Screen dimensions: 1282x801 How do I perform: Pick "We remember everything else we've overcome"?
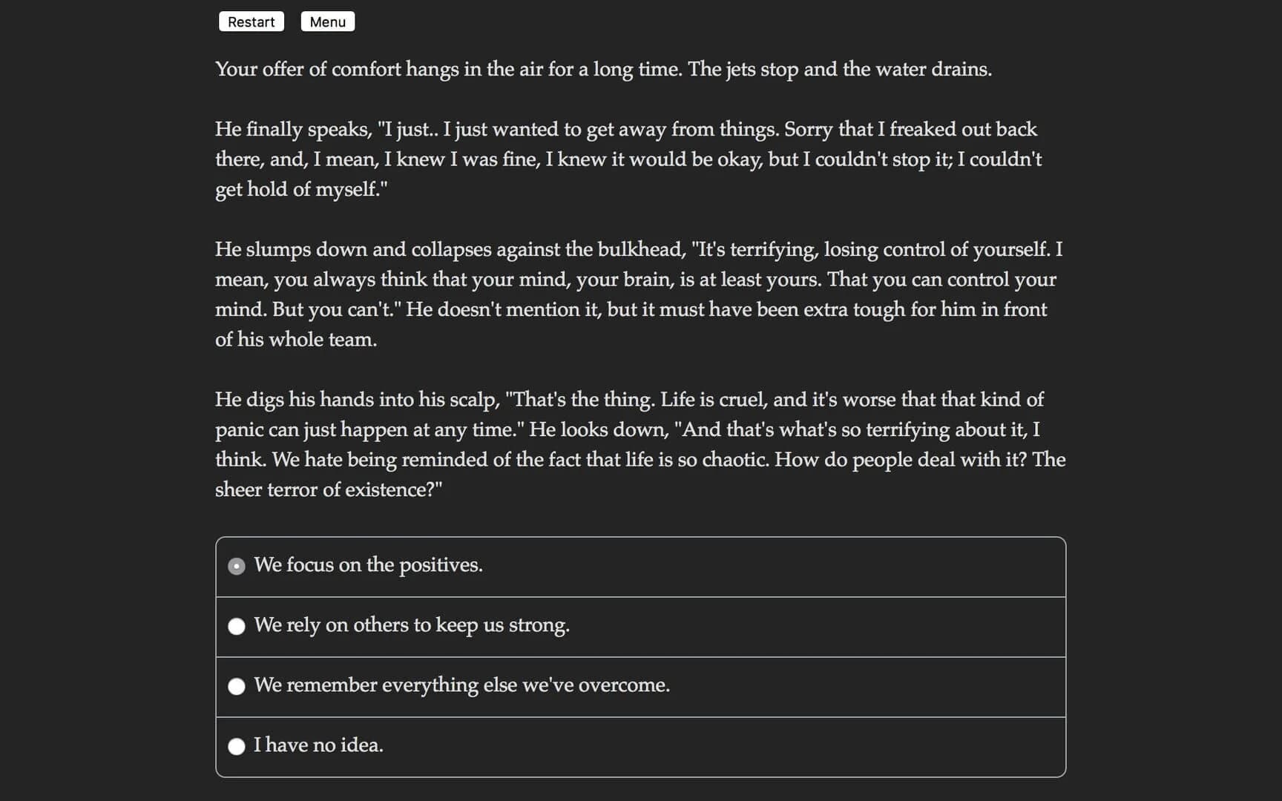[x=461, y=687]
